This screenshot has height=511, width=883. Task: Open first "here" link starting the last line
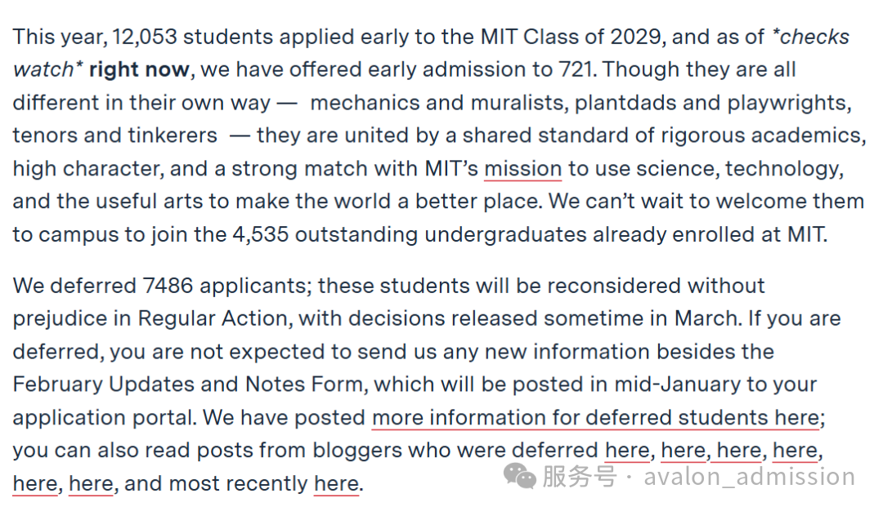(x=35, y=483)
